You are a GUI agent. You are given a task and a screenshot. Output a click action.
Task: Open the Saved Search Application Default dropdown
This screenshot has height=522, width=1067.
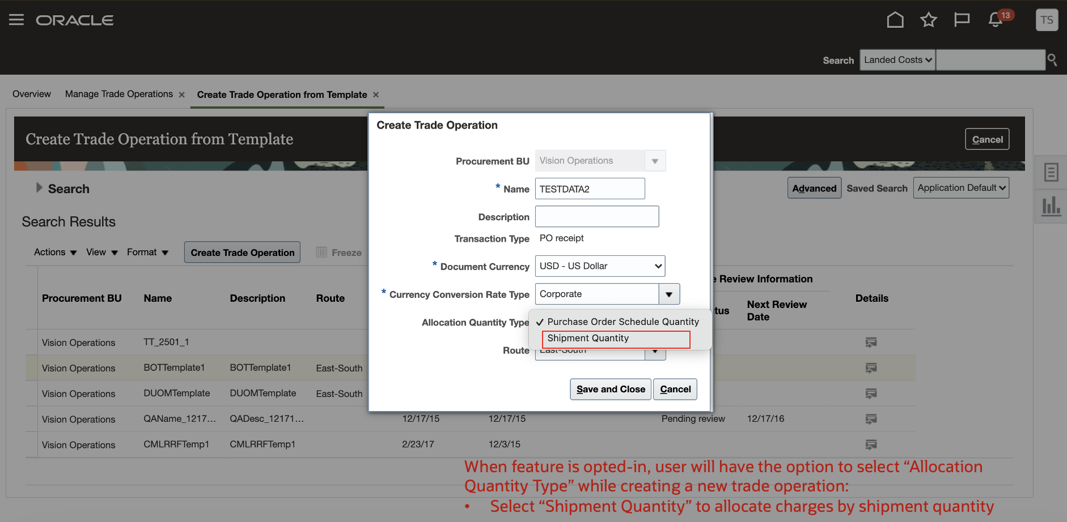coord(961,188)
